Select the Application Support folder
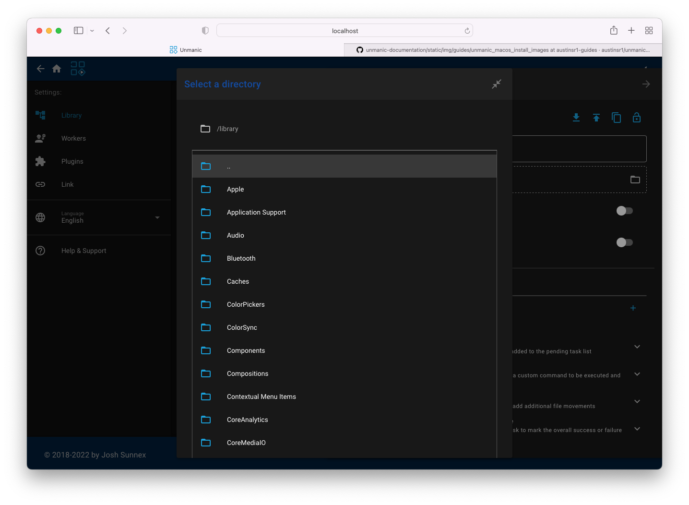689x505 pixels. 256,212
